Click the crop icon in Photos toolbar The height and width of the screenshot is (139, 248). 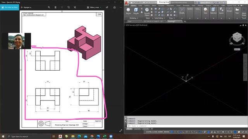click(75, 7)
